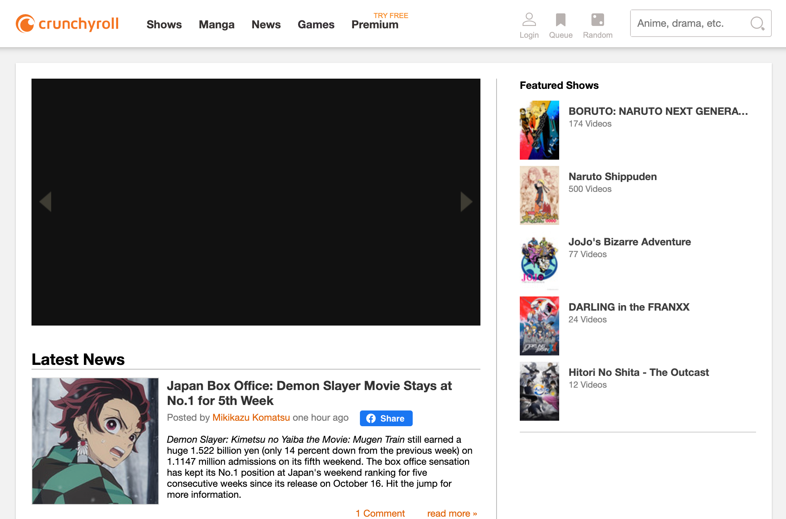Open Hitori No Shita - The Outcast

point(639,372)
